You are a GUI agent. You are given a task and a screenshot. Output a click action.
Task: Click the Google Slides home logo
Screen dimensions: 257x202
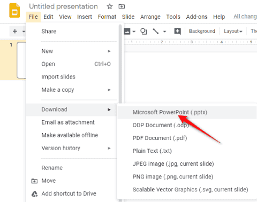[x=14, y=11]
